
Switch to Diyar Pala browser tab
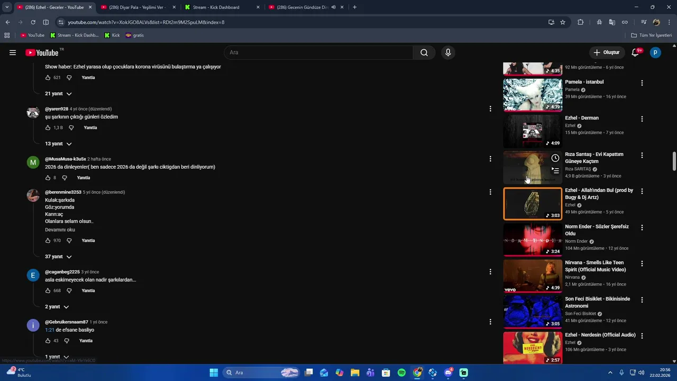[138, 7]
